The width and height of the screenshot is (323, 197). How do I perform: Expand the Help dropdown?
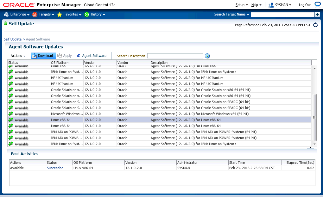(x=256, y=5)
